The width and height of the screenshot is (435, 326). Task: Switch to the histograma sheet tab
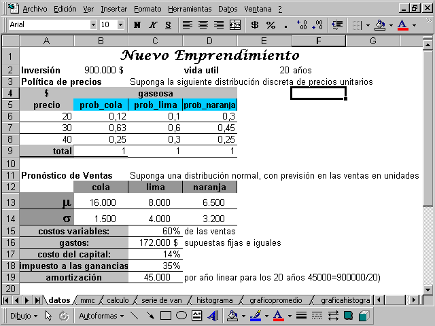[215, 300]
